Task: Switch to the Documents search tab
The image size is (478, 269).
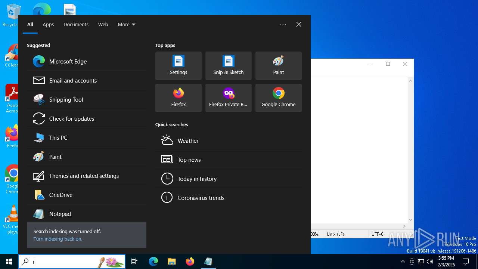Action: [x=76, y=24]
